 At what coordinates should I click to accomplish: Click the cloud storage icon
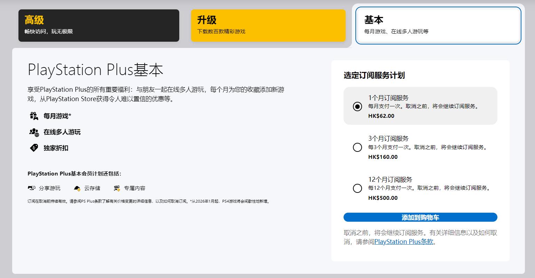[77, 188]
